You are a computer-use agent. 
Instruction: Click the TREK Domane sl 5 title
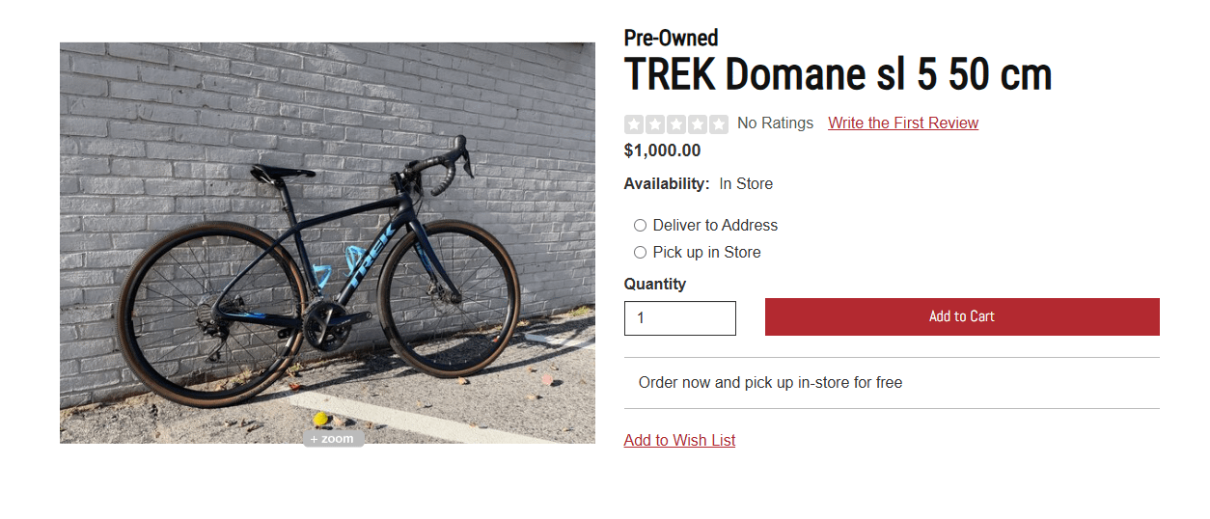(838, 74)
